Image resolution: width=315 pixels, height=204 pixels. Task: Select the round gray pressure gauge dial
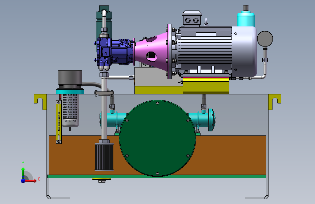pyautogui.click(x=265, y=39)
